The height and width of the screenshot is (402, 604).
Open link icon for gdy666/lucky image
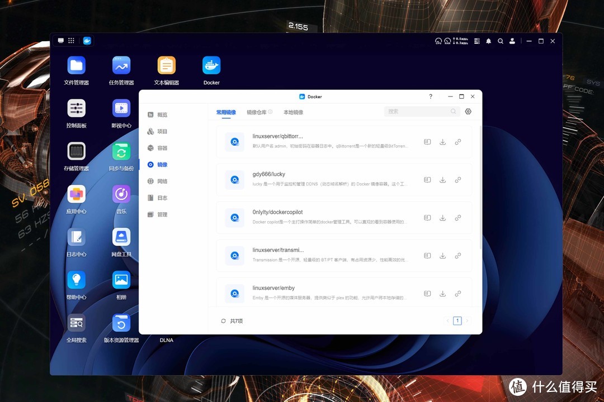[x=457, y=180]
